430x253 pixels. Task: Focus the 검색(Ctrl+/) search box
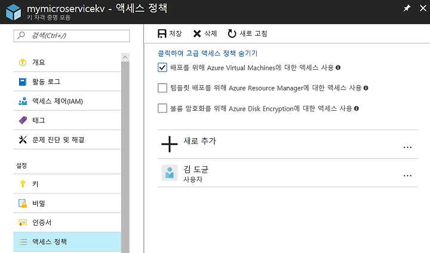(72, 36)
